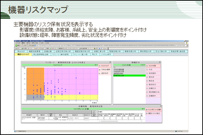203x135 pixels.
Task: Click the corner icon of the リスクマップ template panel
Action: click(x=110, y=62)
